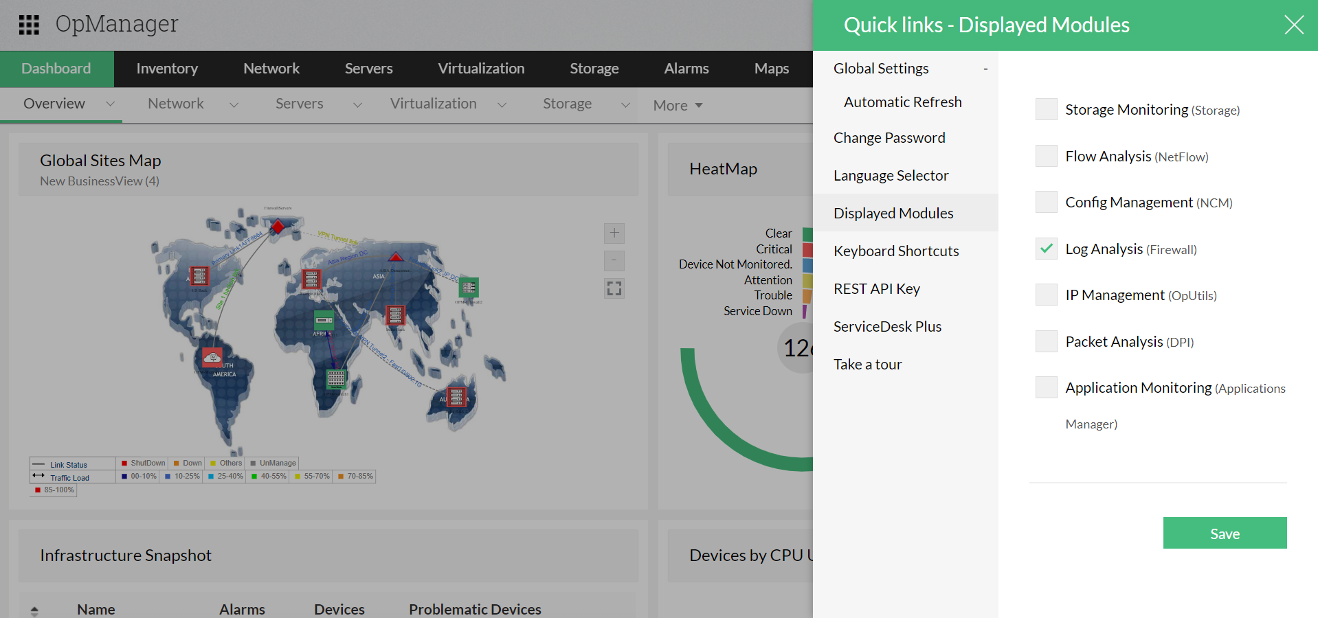Select the rack icon on Australia
The height and width of the screenshot is (618, 1318).
pyautogui.click(x=456, y=397)
